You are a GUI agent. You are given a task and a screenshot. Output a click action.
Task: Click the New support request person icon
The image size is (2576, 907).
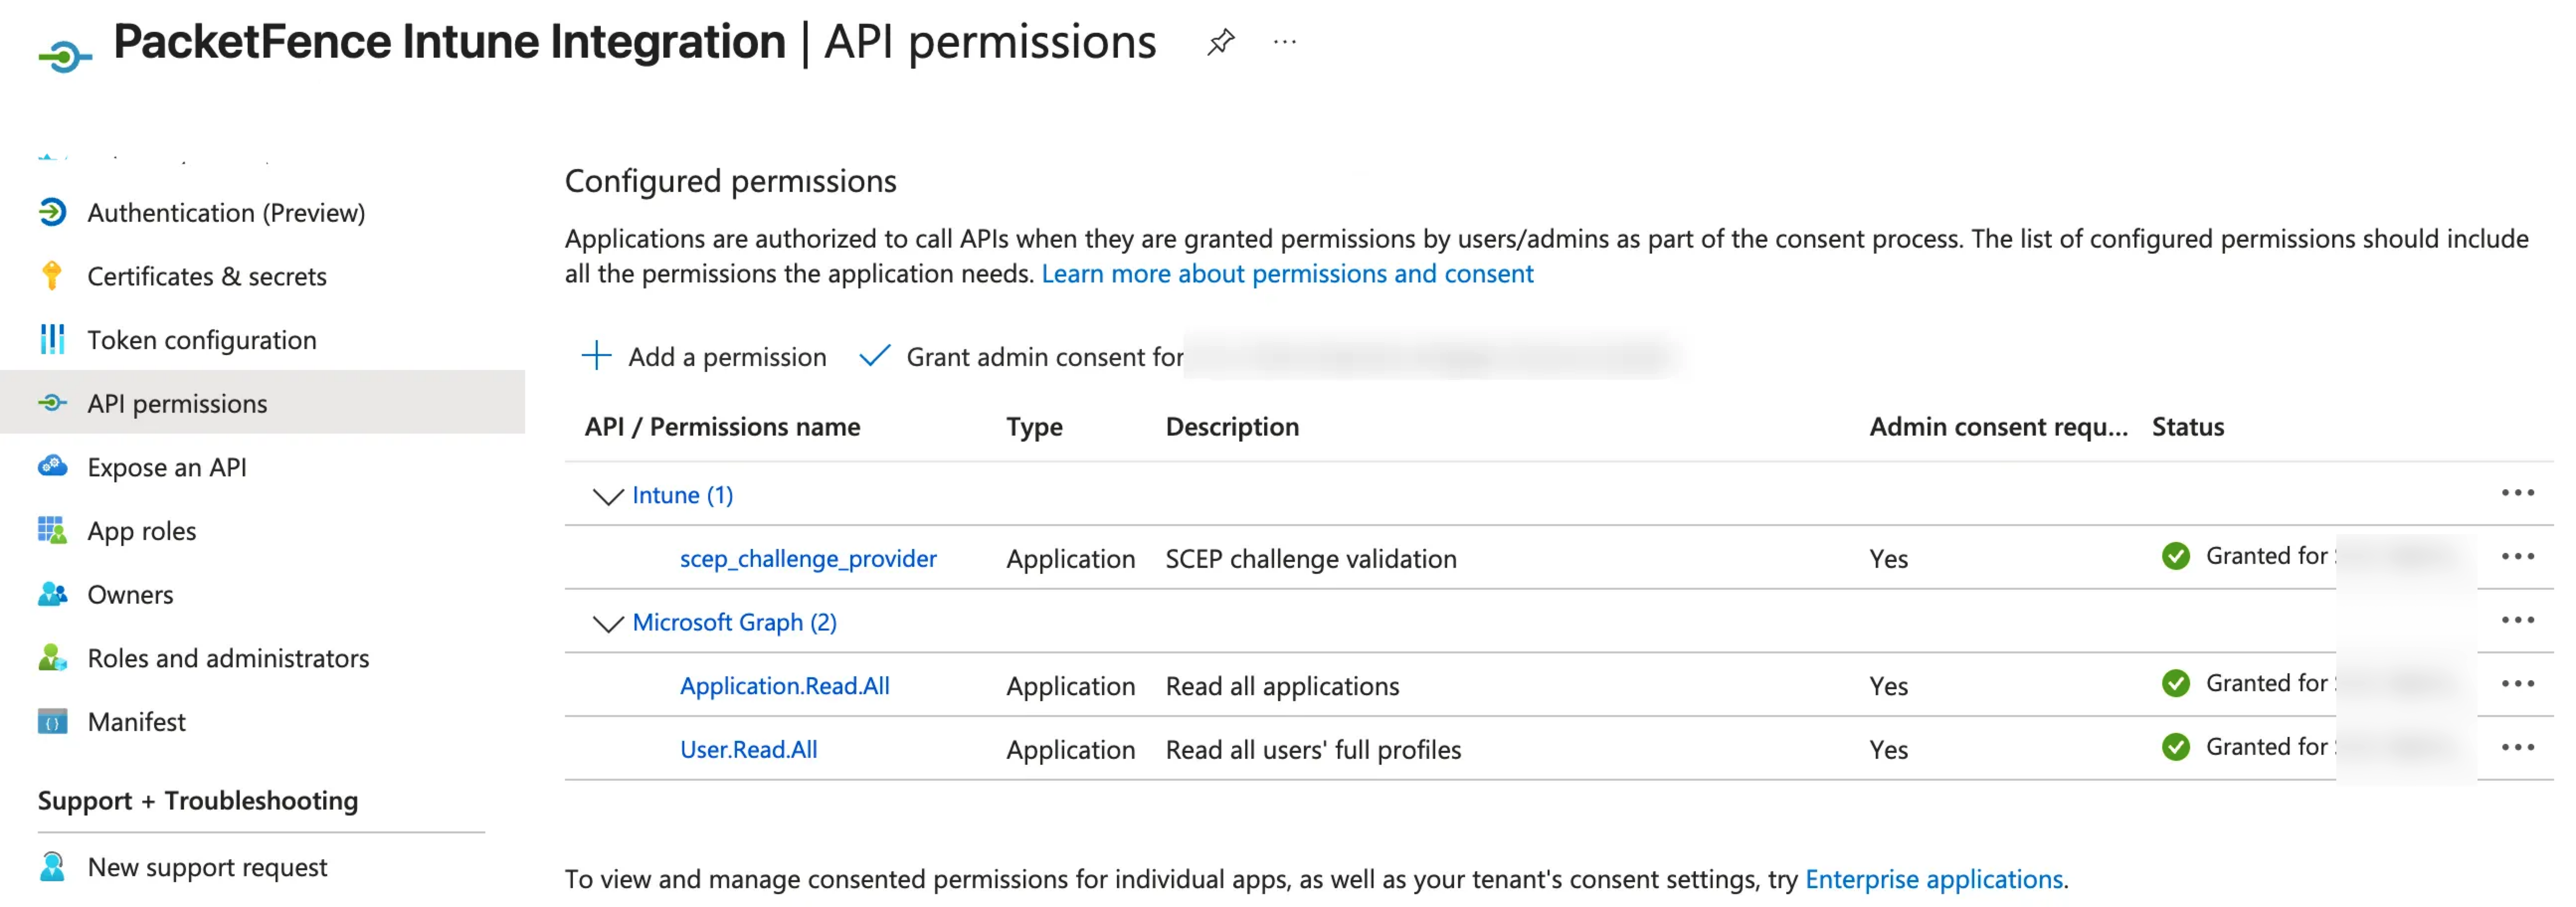pos(52,867)
